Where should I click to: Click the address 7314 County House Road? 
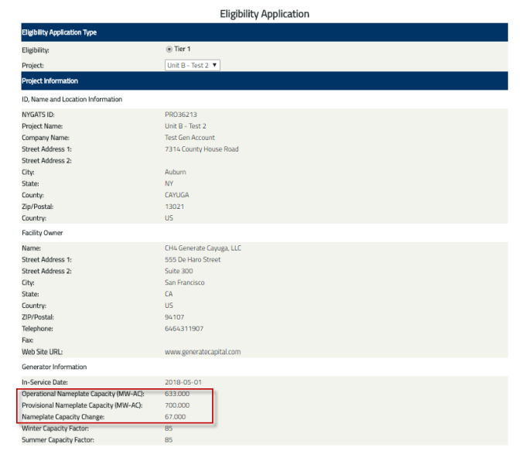point(201,149)
